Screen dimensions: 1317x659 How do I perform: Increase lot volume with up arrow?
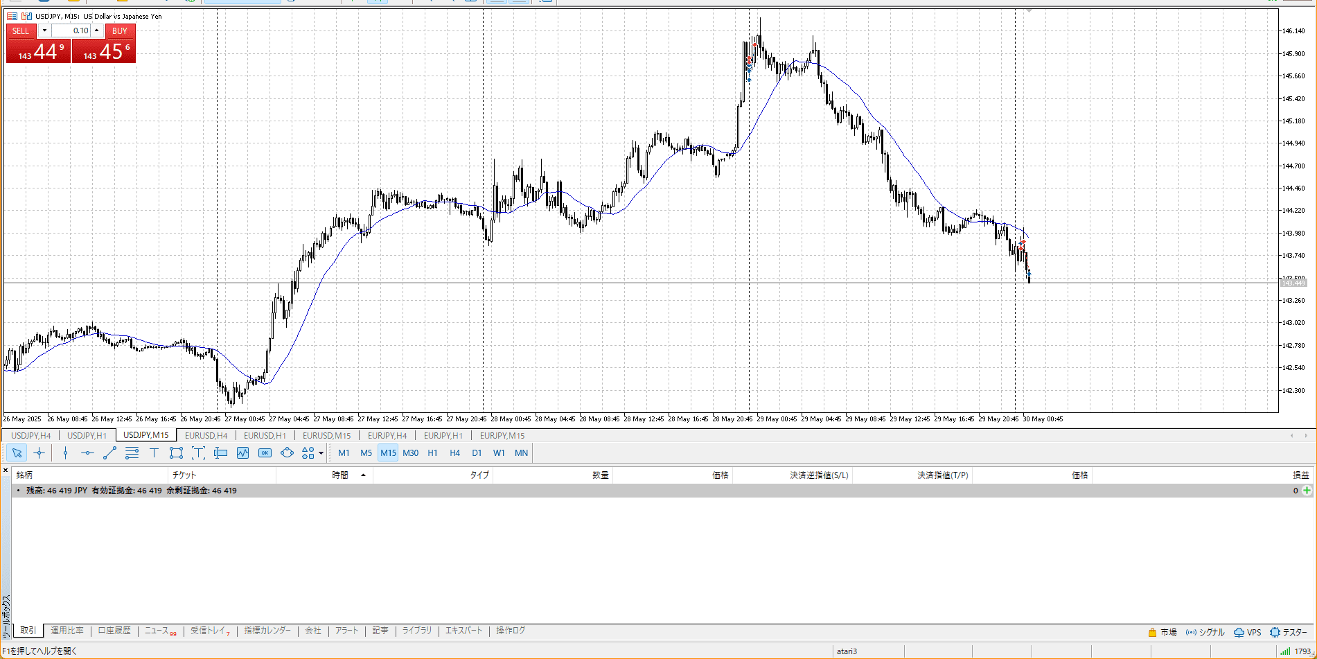[97, 30]
